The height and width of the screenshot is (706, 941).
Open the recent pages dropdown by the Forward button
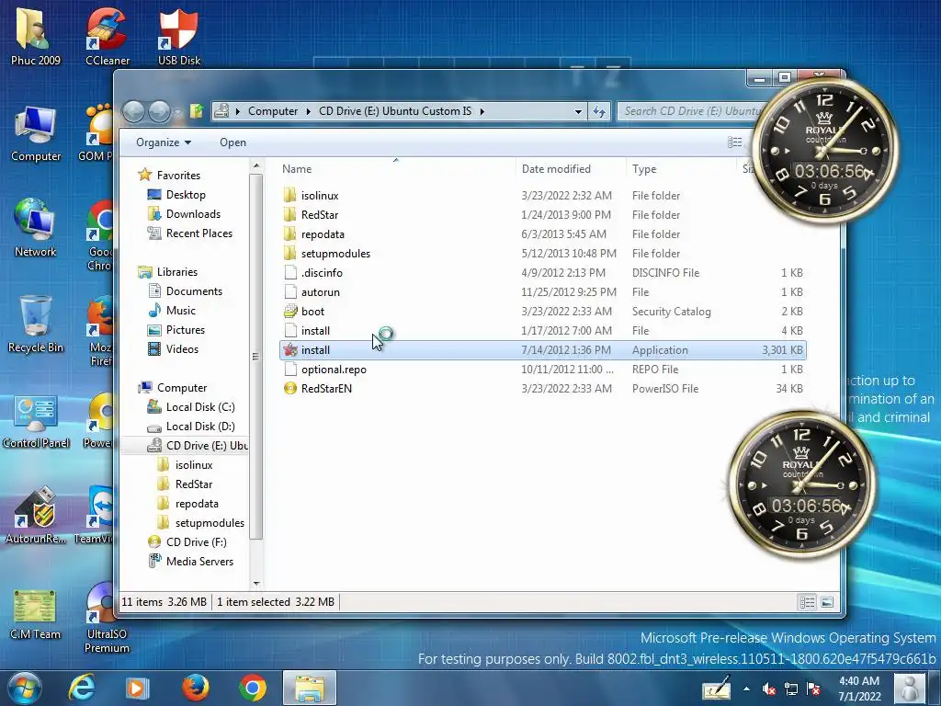pos(177,111)
